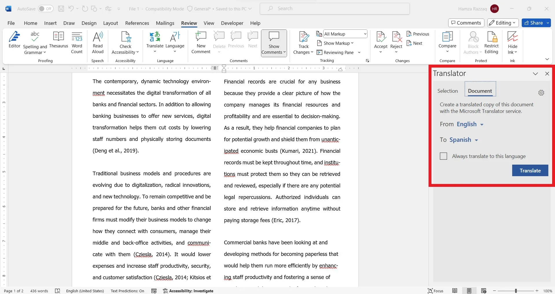This screenshot has height=294, width=555.
Task: Switch to the Selection tab
Action: (447, 91)
